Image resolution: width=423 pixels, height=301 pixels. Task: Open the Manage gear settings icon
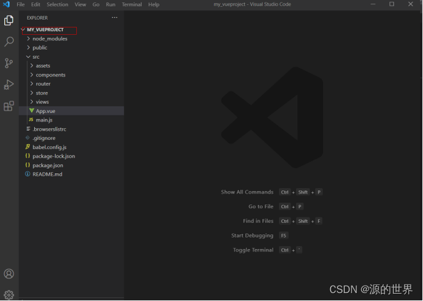point(9,294)
